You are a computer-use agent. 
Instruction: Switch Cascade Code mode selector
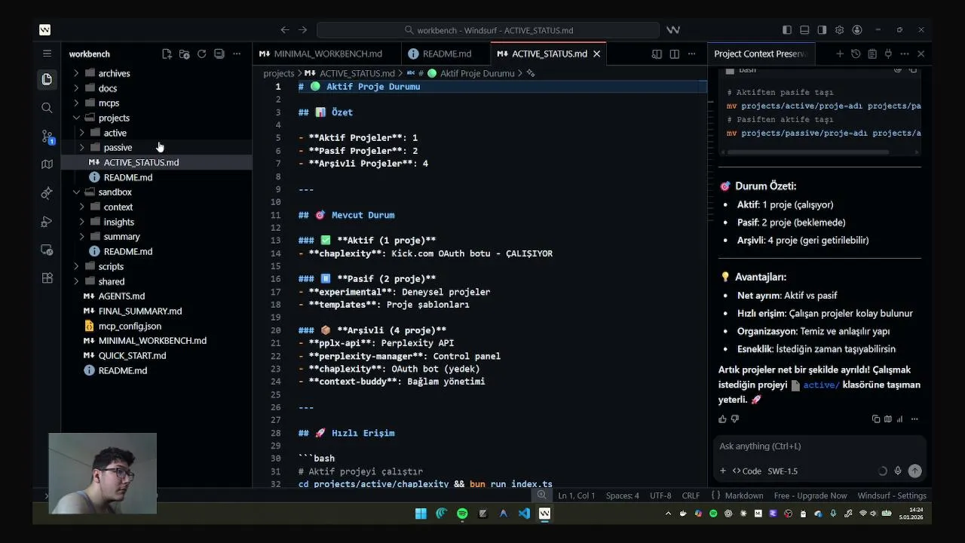747,471
